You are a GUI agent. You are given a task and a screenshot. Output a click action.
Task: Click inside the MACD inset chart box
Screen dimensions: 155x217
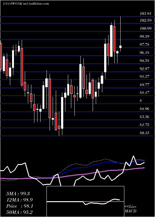[85, 201]
